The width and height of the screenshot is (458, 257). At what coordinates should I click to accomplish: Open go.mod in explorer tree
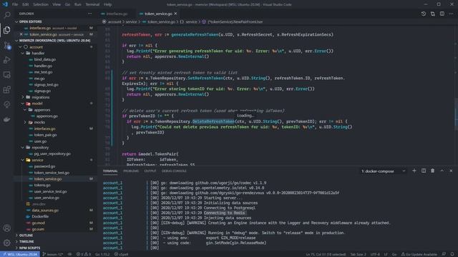click(38, 223)
